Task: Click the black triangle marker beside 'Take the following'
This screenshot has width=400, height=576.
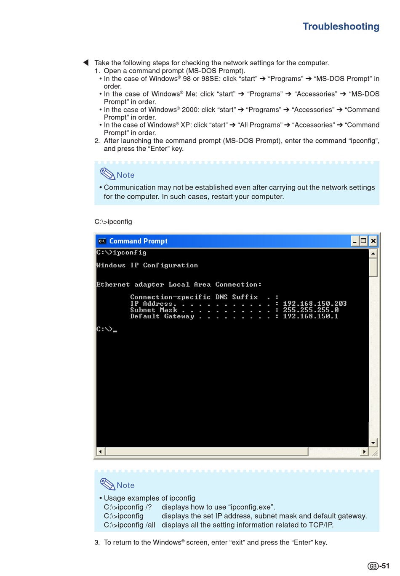Action: 86,63
